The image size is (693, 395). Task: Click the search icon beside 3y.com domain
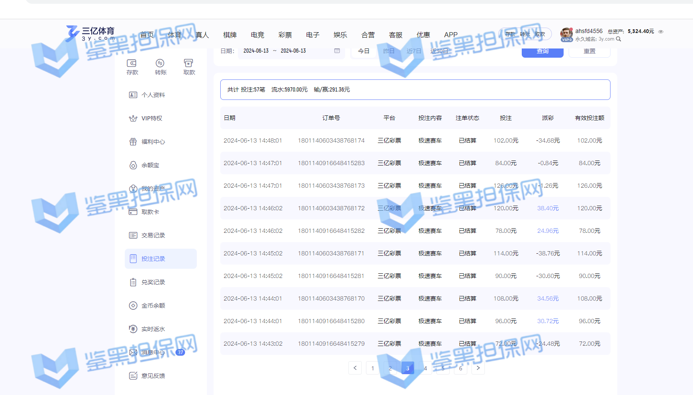pyautogui.click(x=618, y=39)
